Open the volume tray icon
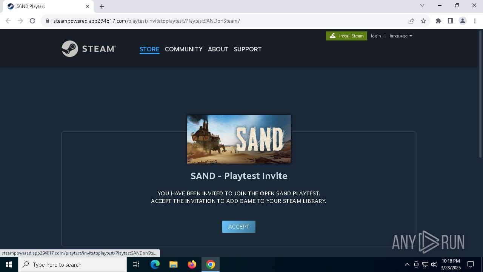 coord(434,264)
